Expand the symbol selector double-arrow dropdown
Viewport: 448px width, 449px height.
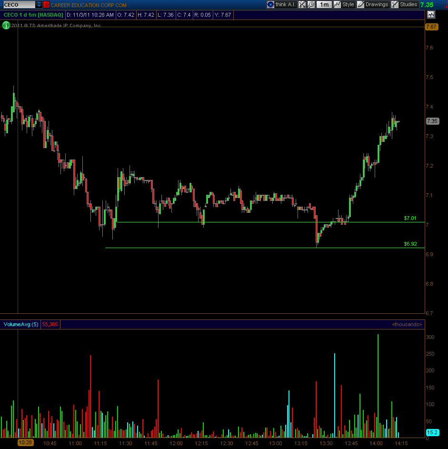coord(39,4)
